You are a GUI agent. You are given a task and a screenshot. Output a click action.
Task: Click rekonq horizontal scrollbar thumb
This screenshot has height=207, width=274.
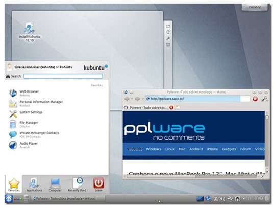point(161,176)
